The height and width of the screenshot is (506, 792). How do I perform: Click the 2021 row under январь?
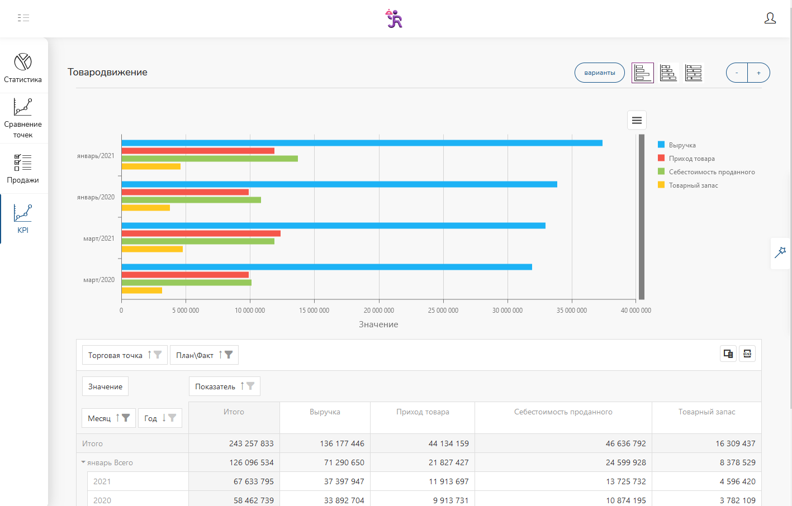(138, 481)
